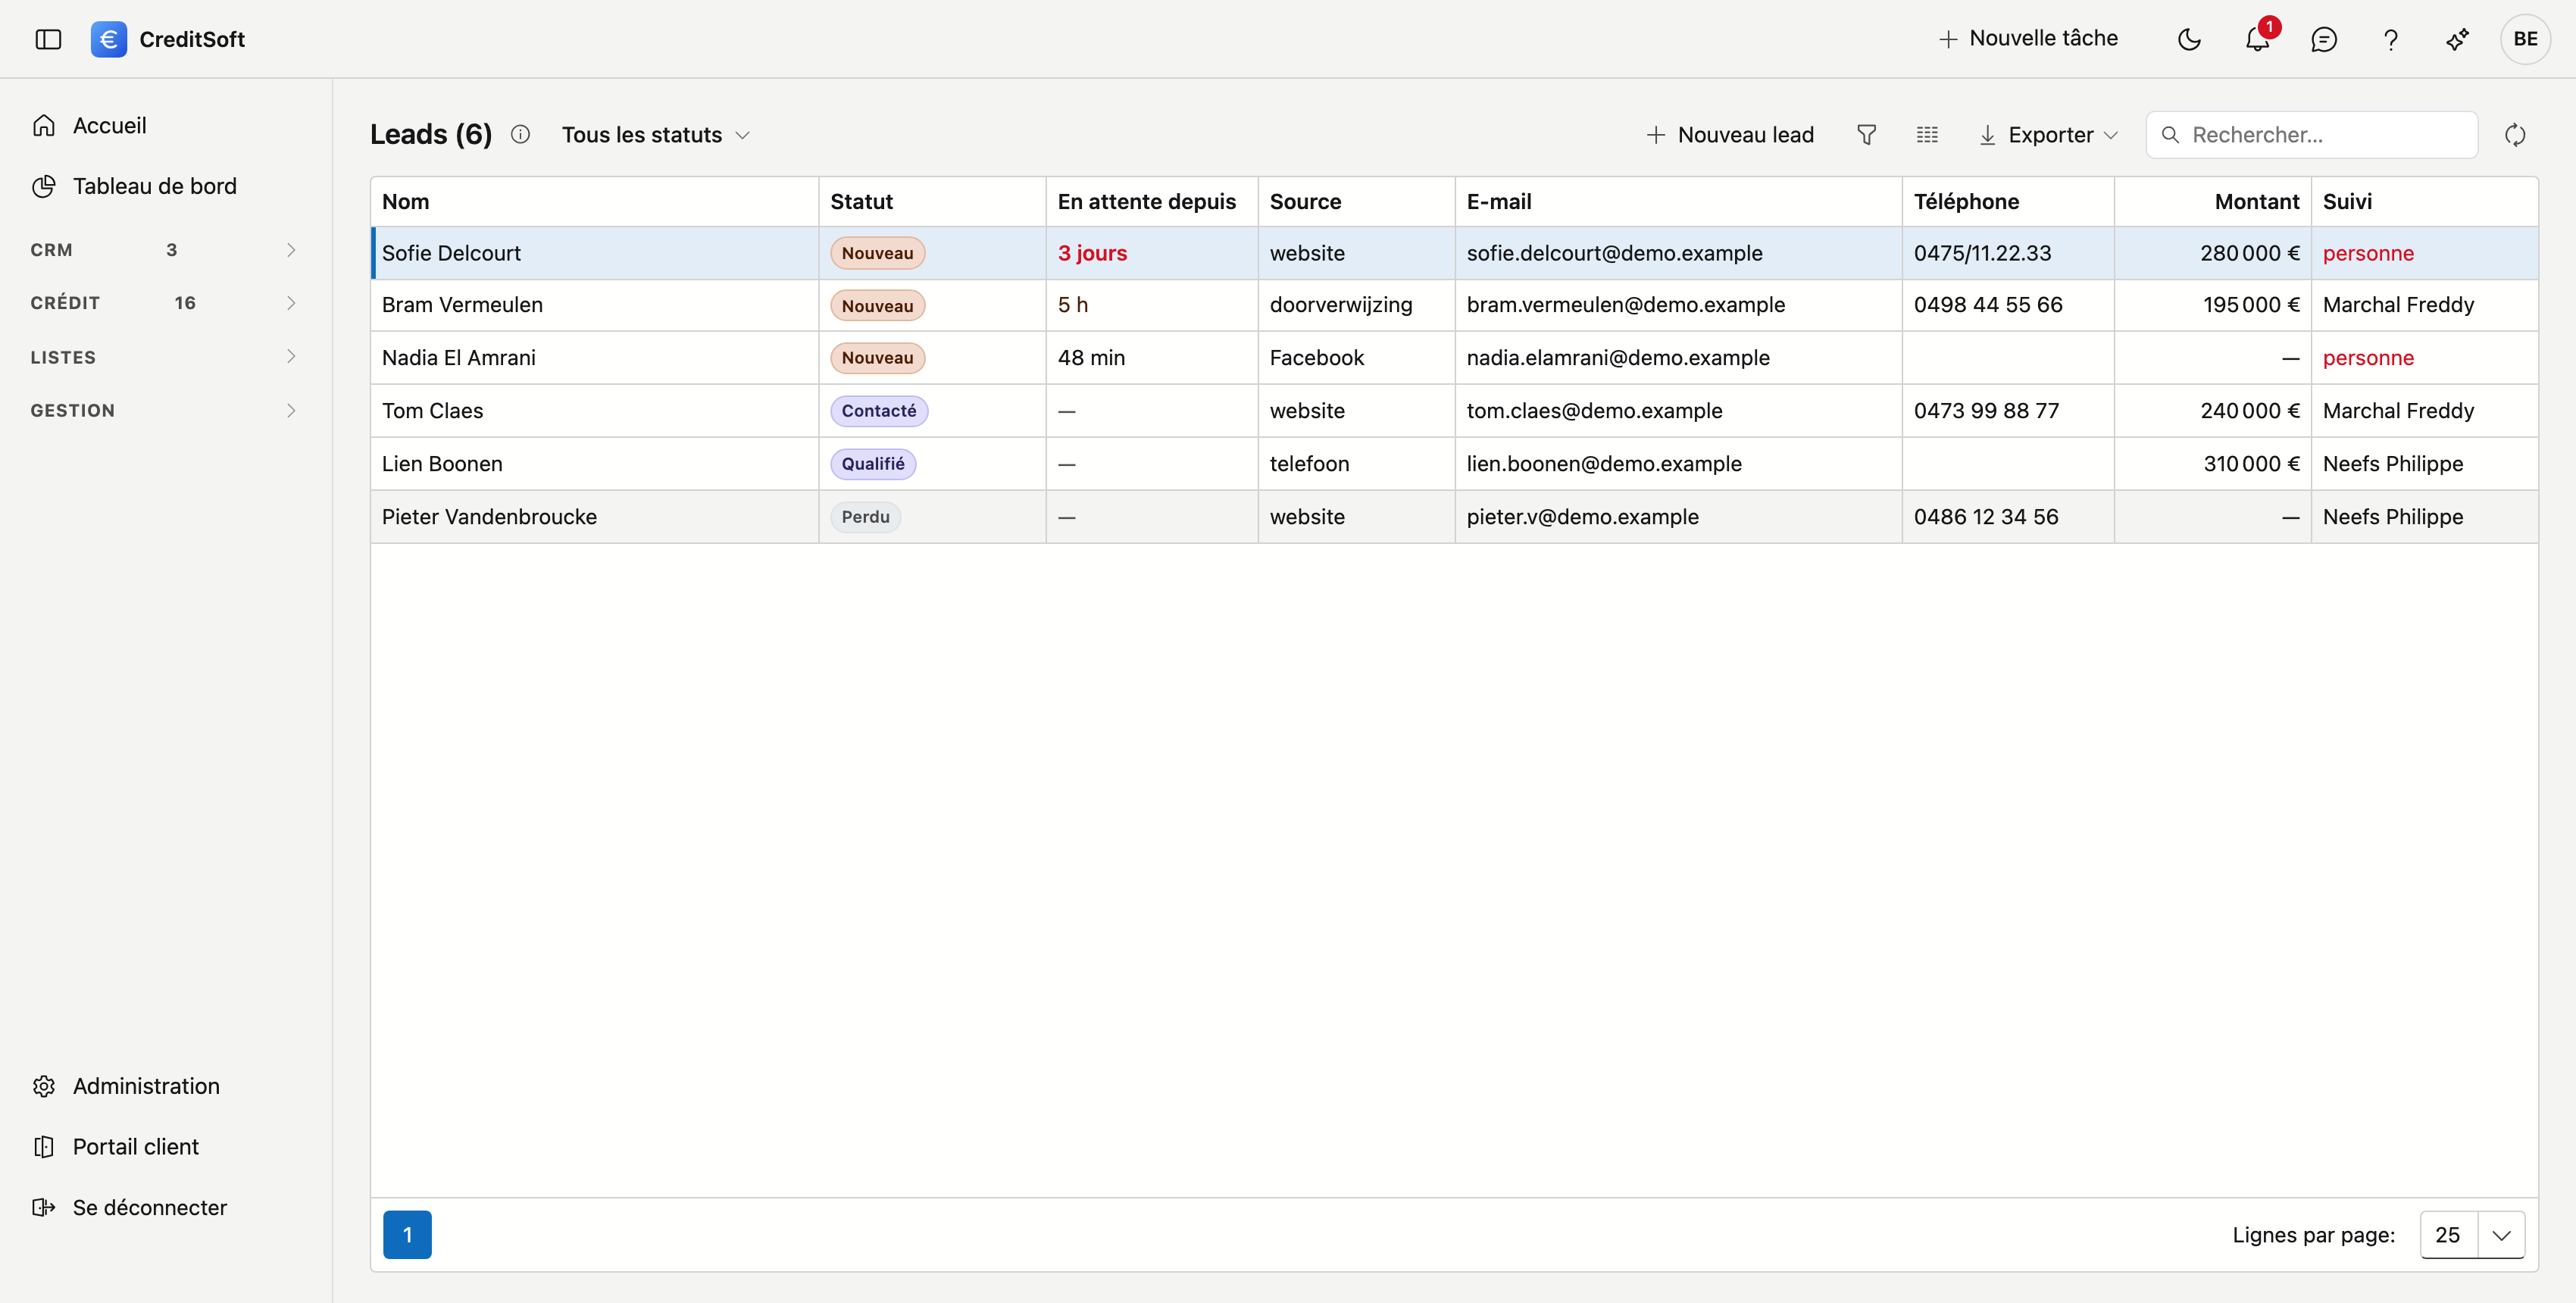Click magnifier icon in search box

coord(2170,134)
